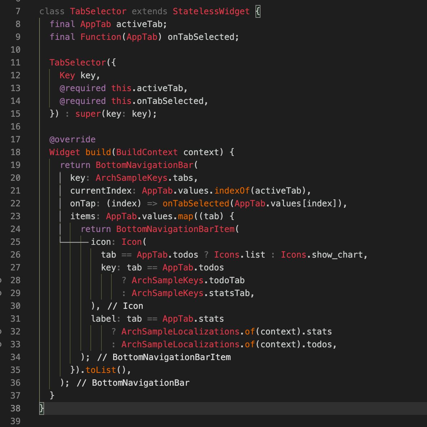Click the "extends" keyword

(149, 11)
